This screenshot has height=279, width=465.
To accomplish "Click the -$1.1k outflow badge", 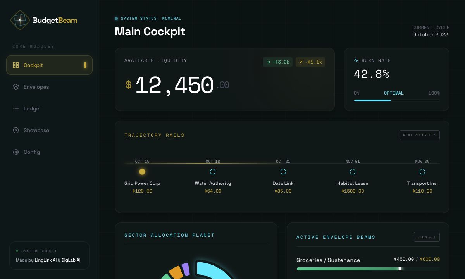I will tap(310, 62).
